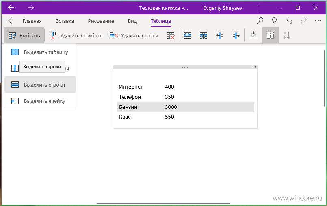Image resolution: width=327 pixels, height=206 pixels.
Task: Maximize the OneNote window
Action: click(x=298, y=8)
